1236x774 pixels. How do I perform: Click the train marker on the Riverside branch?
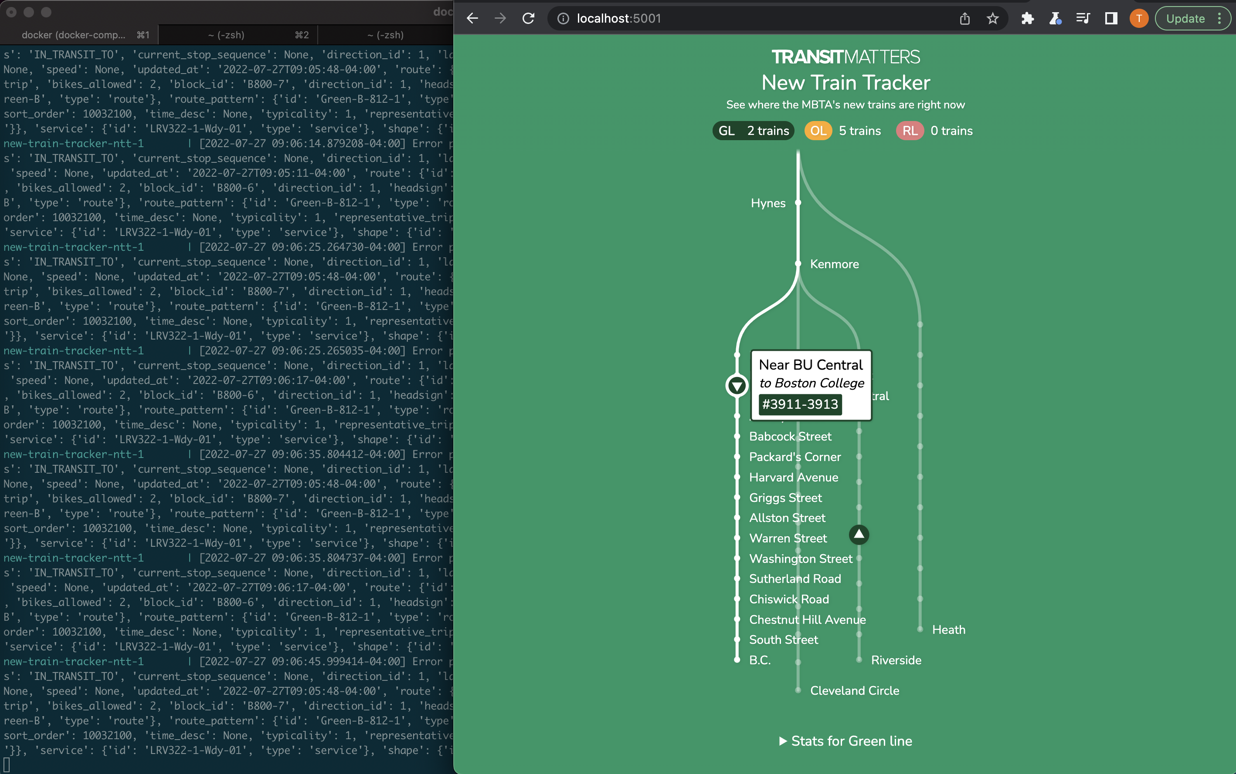859,535
